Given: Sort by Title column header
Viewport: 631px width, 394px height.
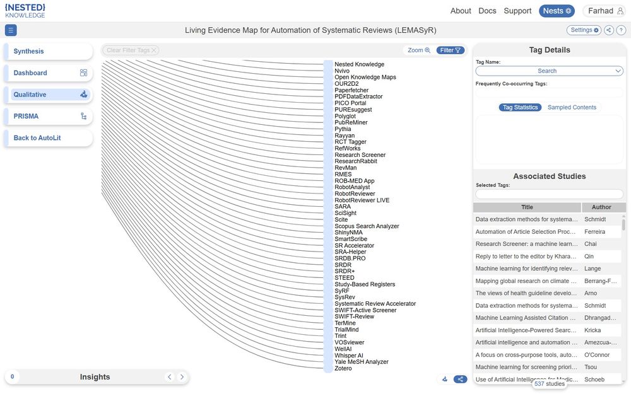Looking at the screenshot, I should pos(527,207).
